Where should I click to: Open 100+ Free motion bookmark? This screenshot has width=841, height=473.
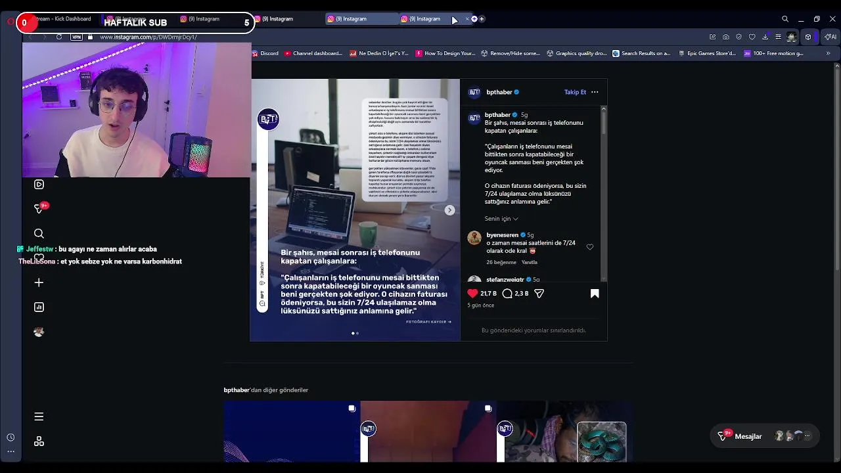click(773, 53)
